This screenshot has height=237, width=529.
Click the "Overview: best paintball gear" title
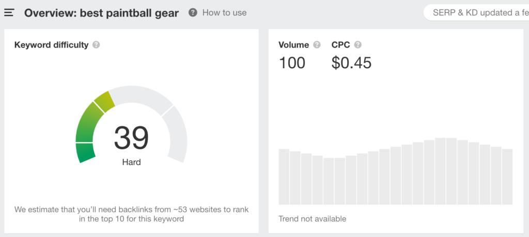click(101, 13)
